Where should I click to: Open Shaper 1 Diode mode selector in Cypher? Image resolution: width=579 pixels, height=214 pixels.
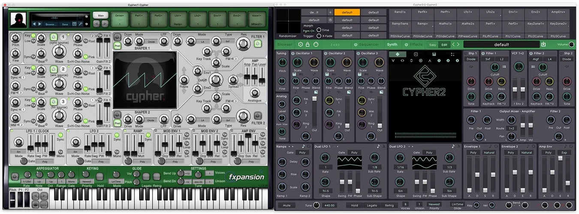tap(151, 42)
